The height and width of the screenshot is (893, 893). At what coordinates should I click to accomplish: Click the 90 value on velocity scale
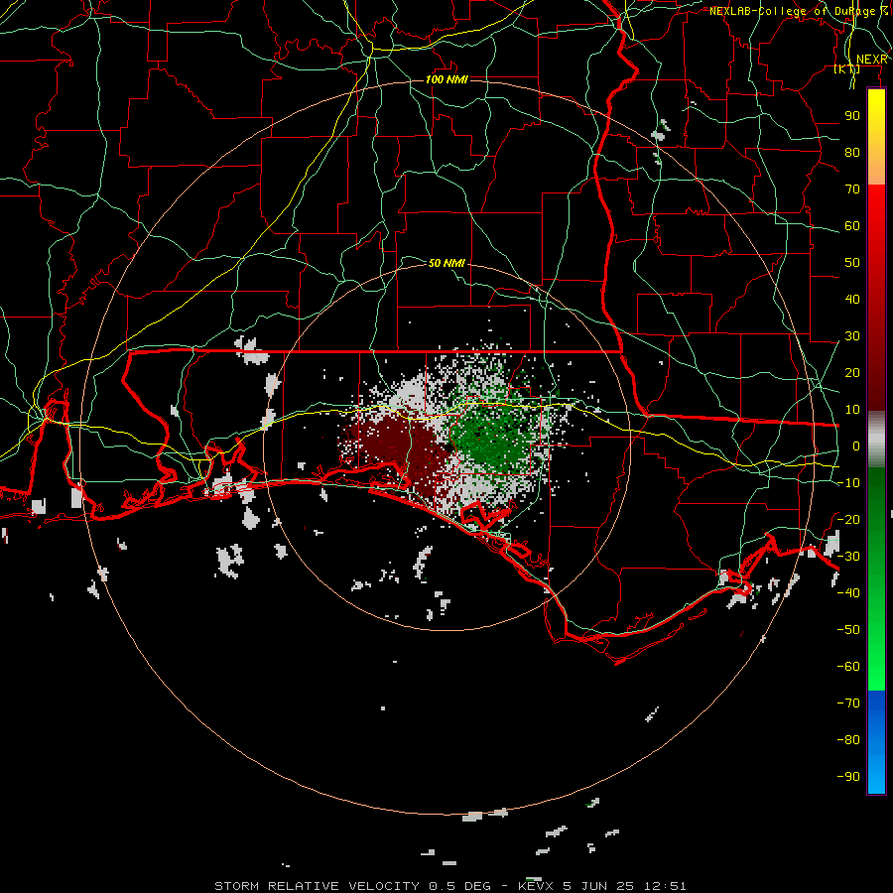(852, 116)
